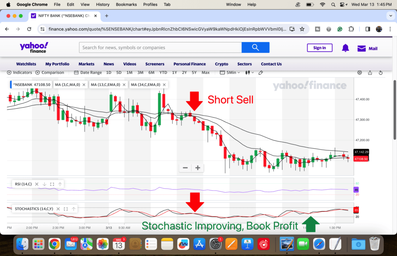Viewport: 397px width, 256px height.
Task: Open the News menu
Action: point(109,64)
